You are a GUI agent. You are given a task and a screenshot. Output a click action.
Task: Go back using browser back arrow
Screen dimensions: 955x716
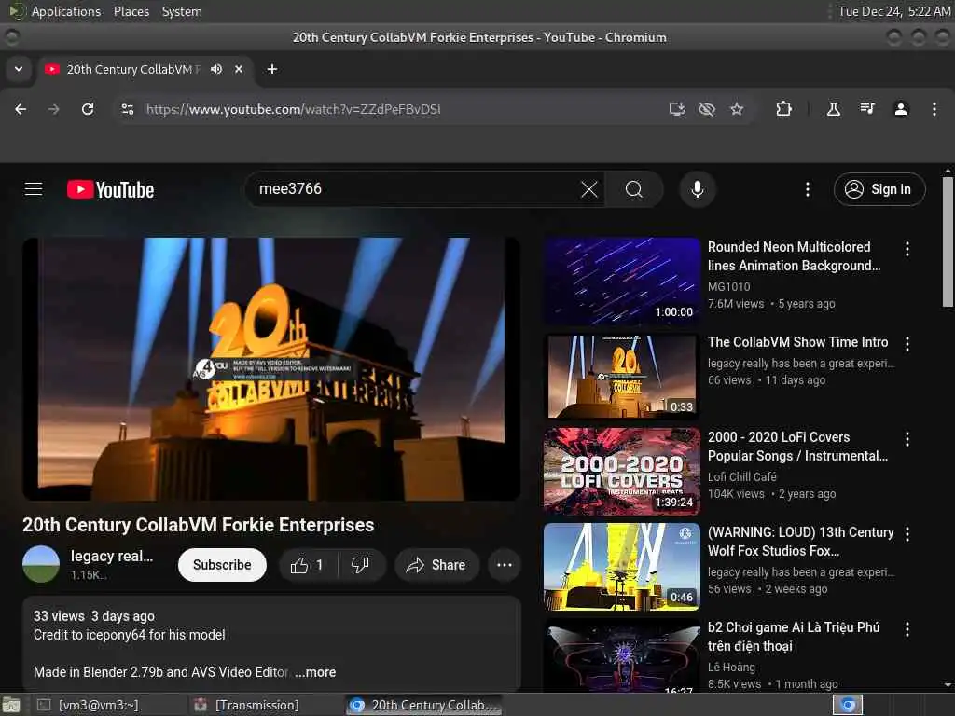(21, 109)
